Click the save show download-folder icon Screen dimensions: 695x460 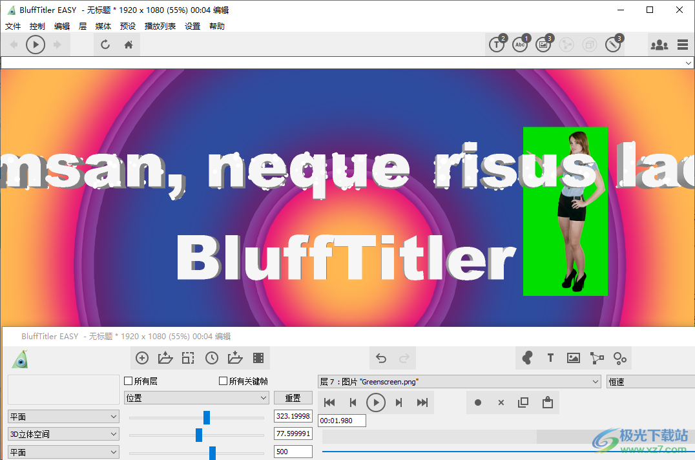(235, 358)
